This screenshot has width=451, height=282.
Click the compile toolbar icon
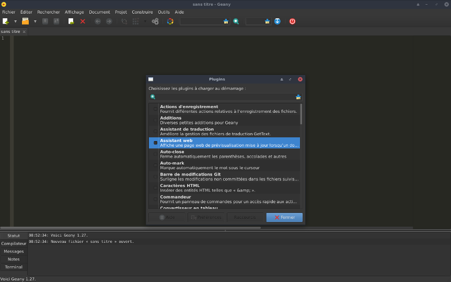click(x=124, y=21)
